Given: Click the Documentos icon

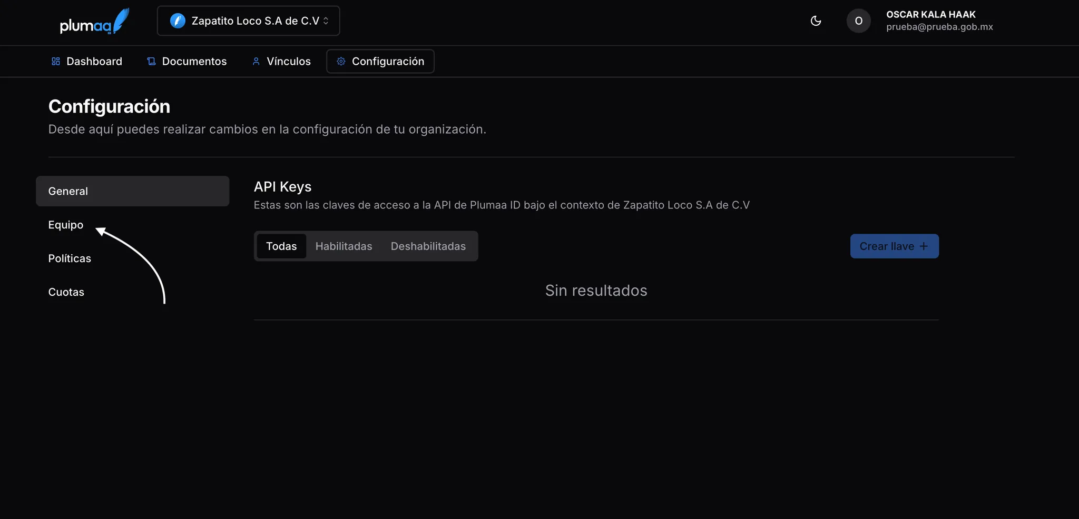Looking at the screenshot, I should coord(151,62).
